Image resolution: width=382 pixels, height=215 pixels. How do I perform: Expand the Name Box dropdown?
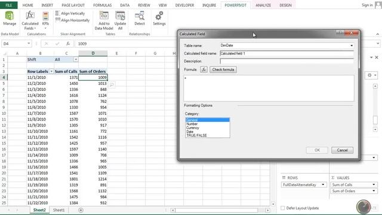tap(29, 44)
